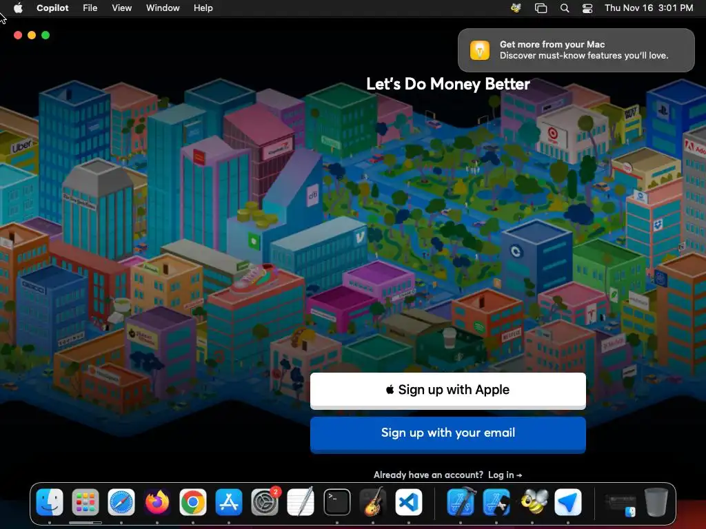Open Spotlight search in the menu bar
The height and width of the screenshot is (529, 706).
tap(565, 8)
